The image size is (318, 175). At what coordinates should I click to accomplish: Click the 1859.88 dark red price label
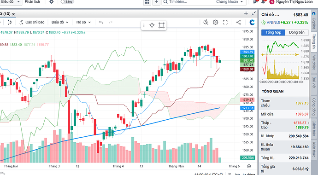tap(247, 69)
